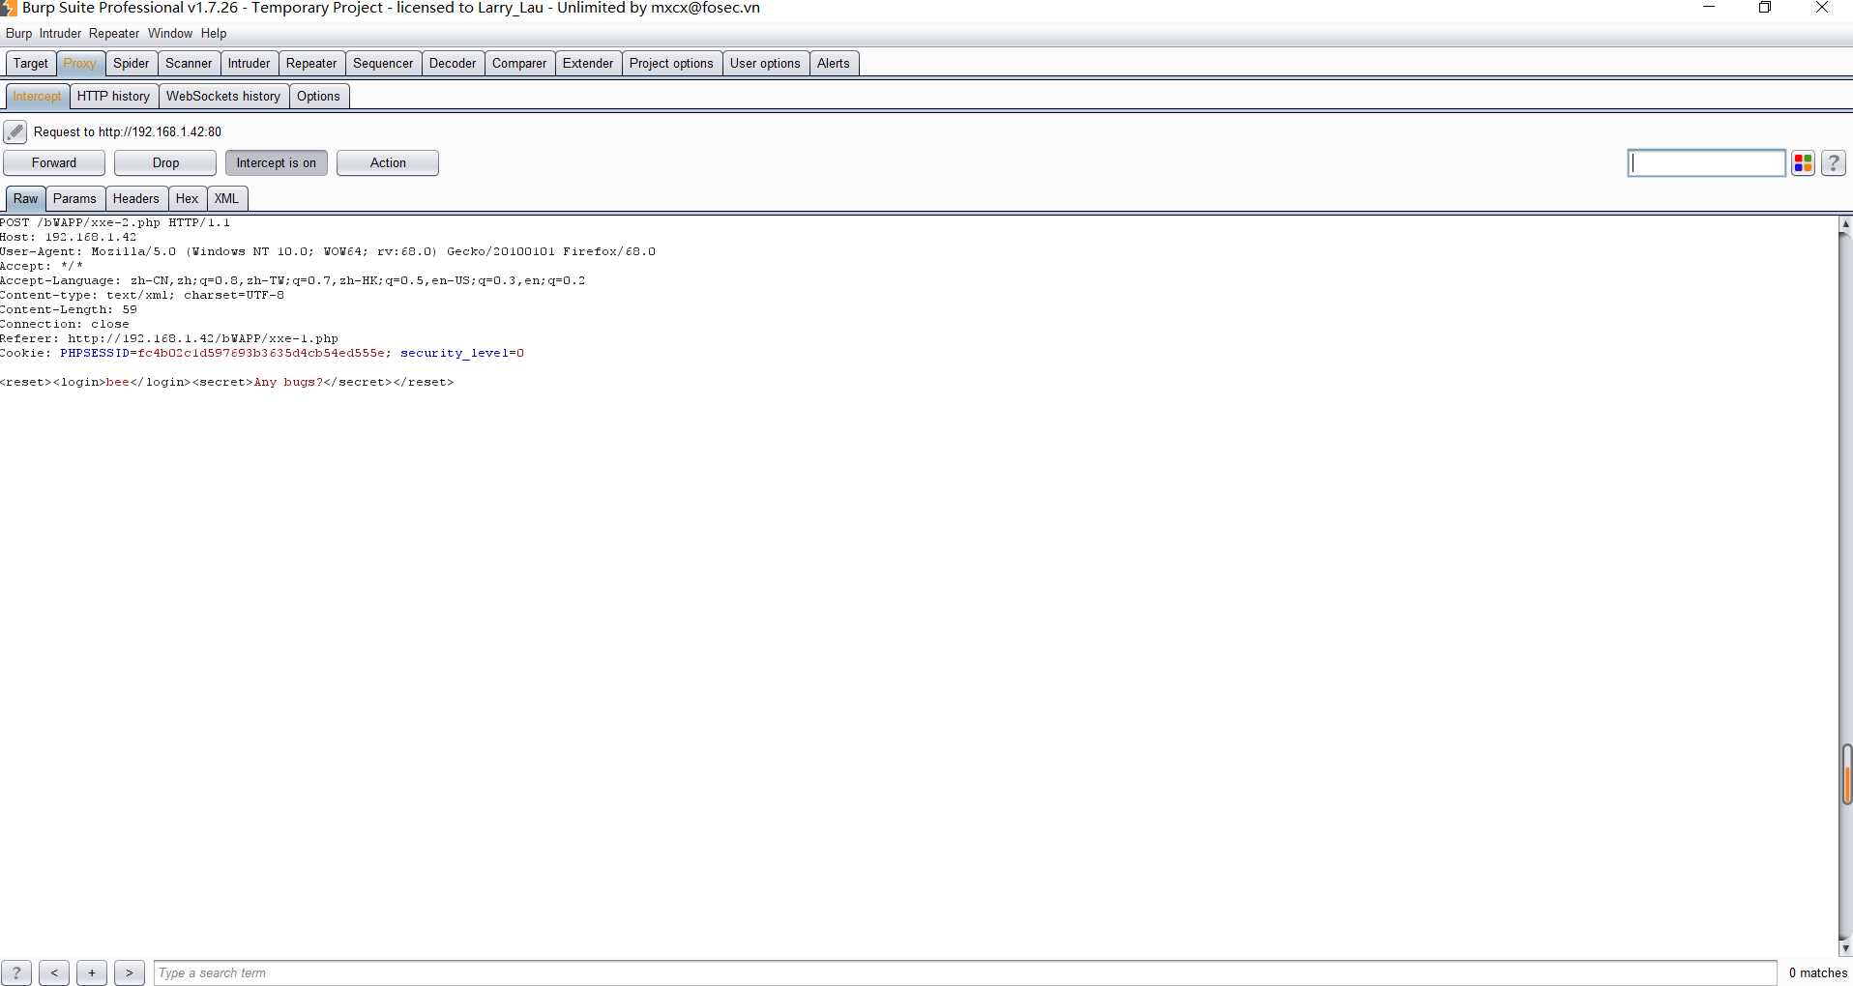Screen dimensions: 1853x986
Task: Click the comment input field at top right
Action: 1706,163
